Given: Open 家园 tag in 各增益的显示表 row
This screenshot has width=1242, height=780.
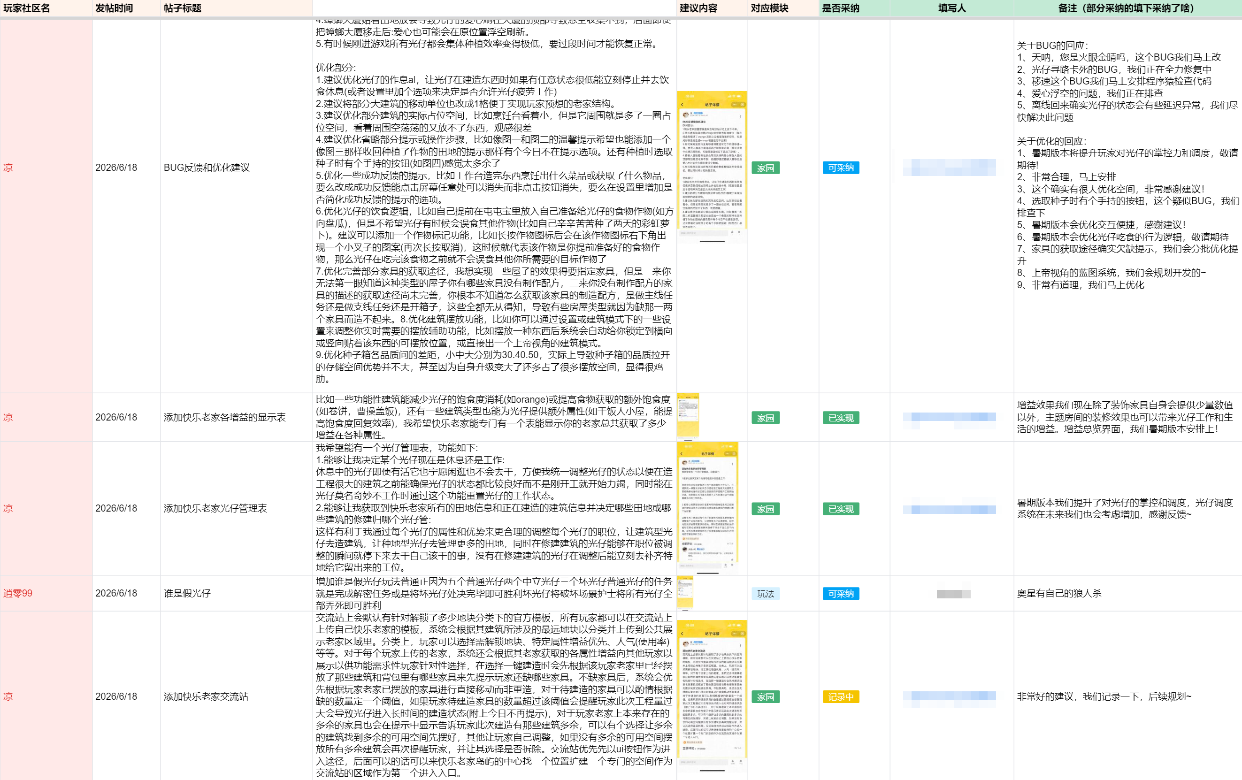Looking at the screenshot, I should pos(766,418).
